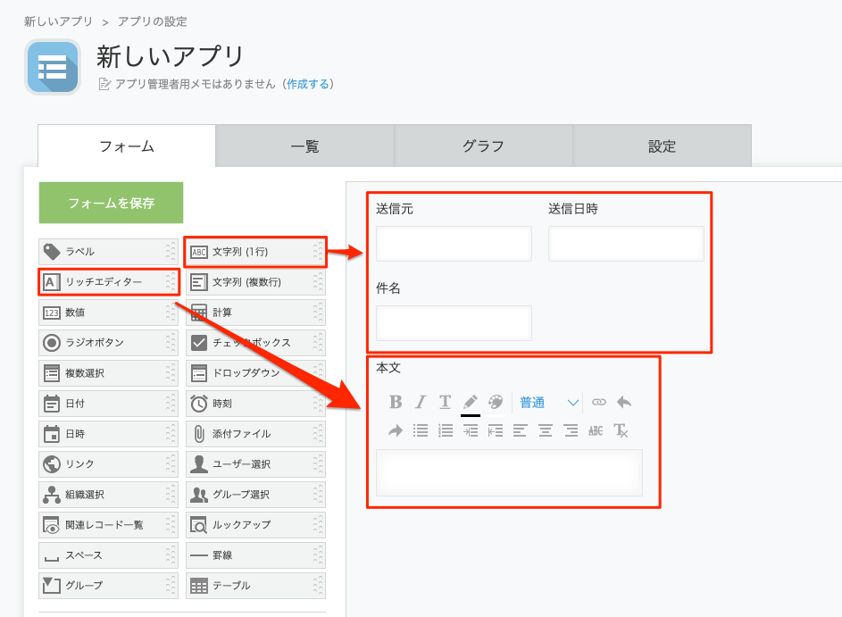Select the 組織選択 field part
842x617 pixels.
[108, 495]
